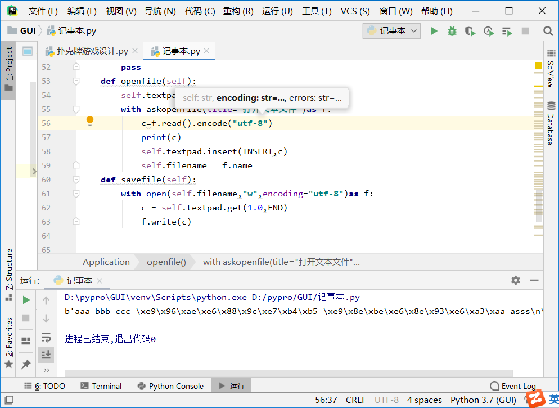The height and width of the screenshot is (408, 559).
Task: Toggle the 7: Structure tool window
Action: [x=8, y=275]
